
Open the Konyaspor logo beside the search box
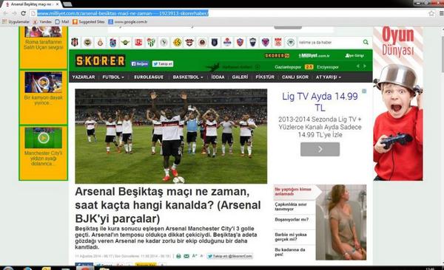(x=291, y=42)
